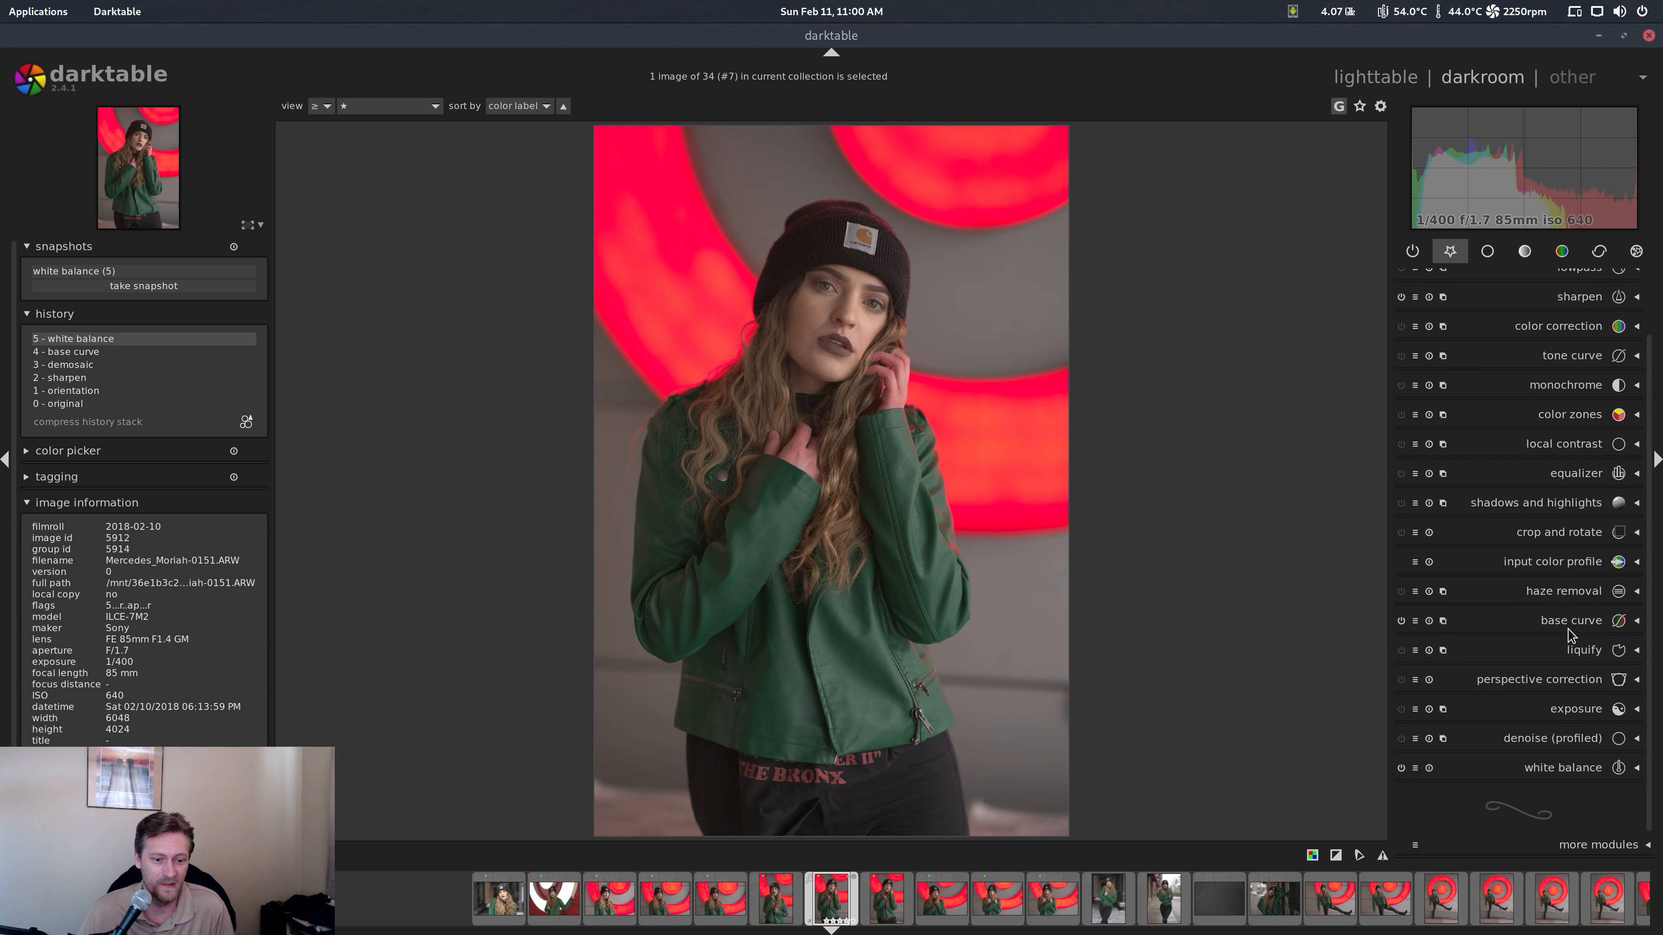Click compress history stack

pyautogui.click(x=88, y=422)
